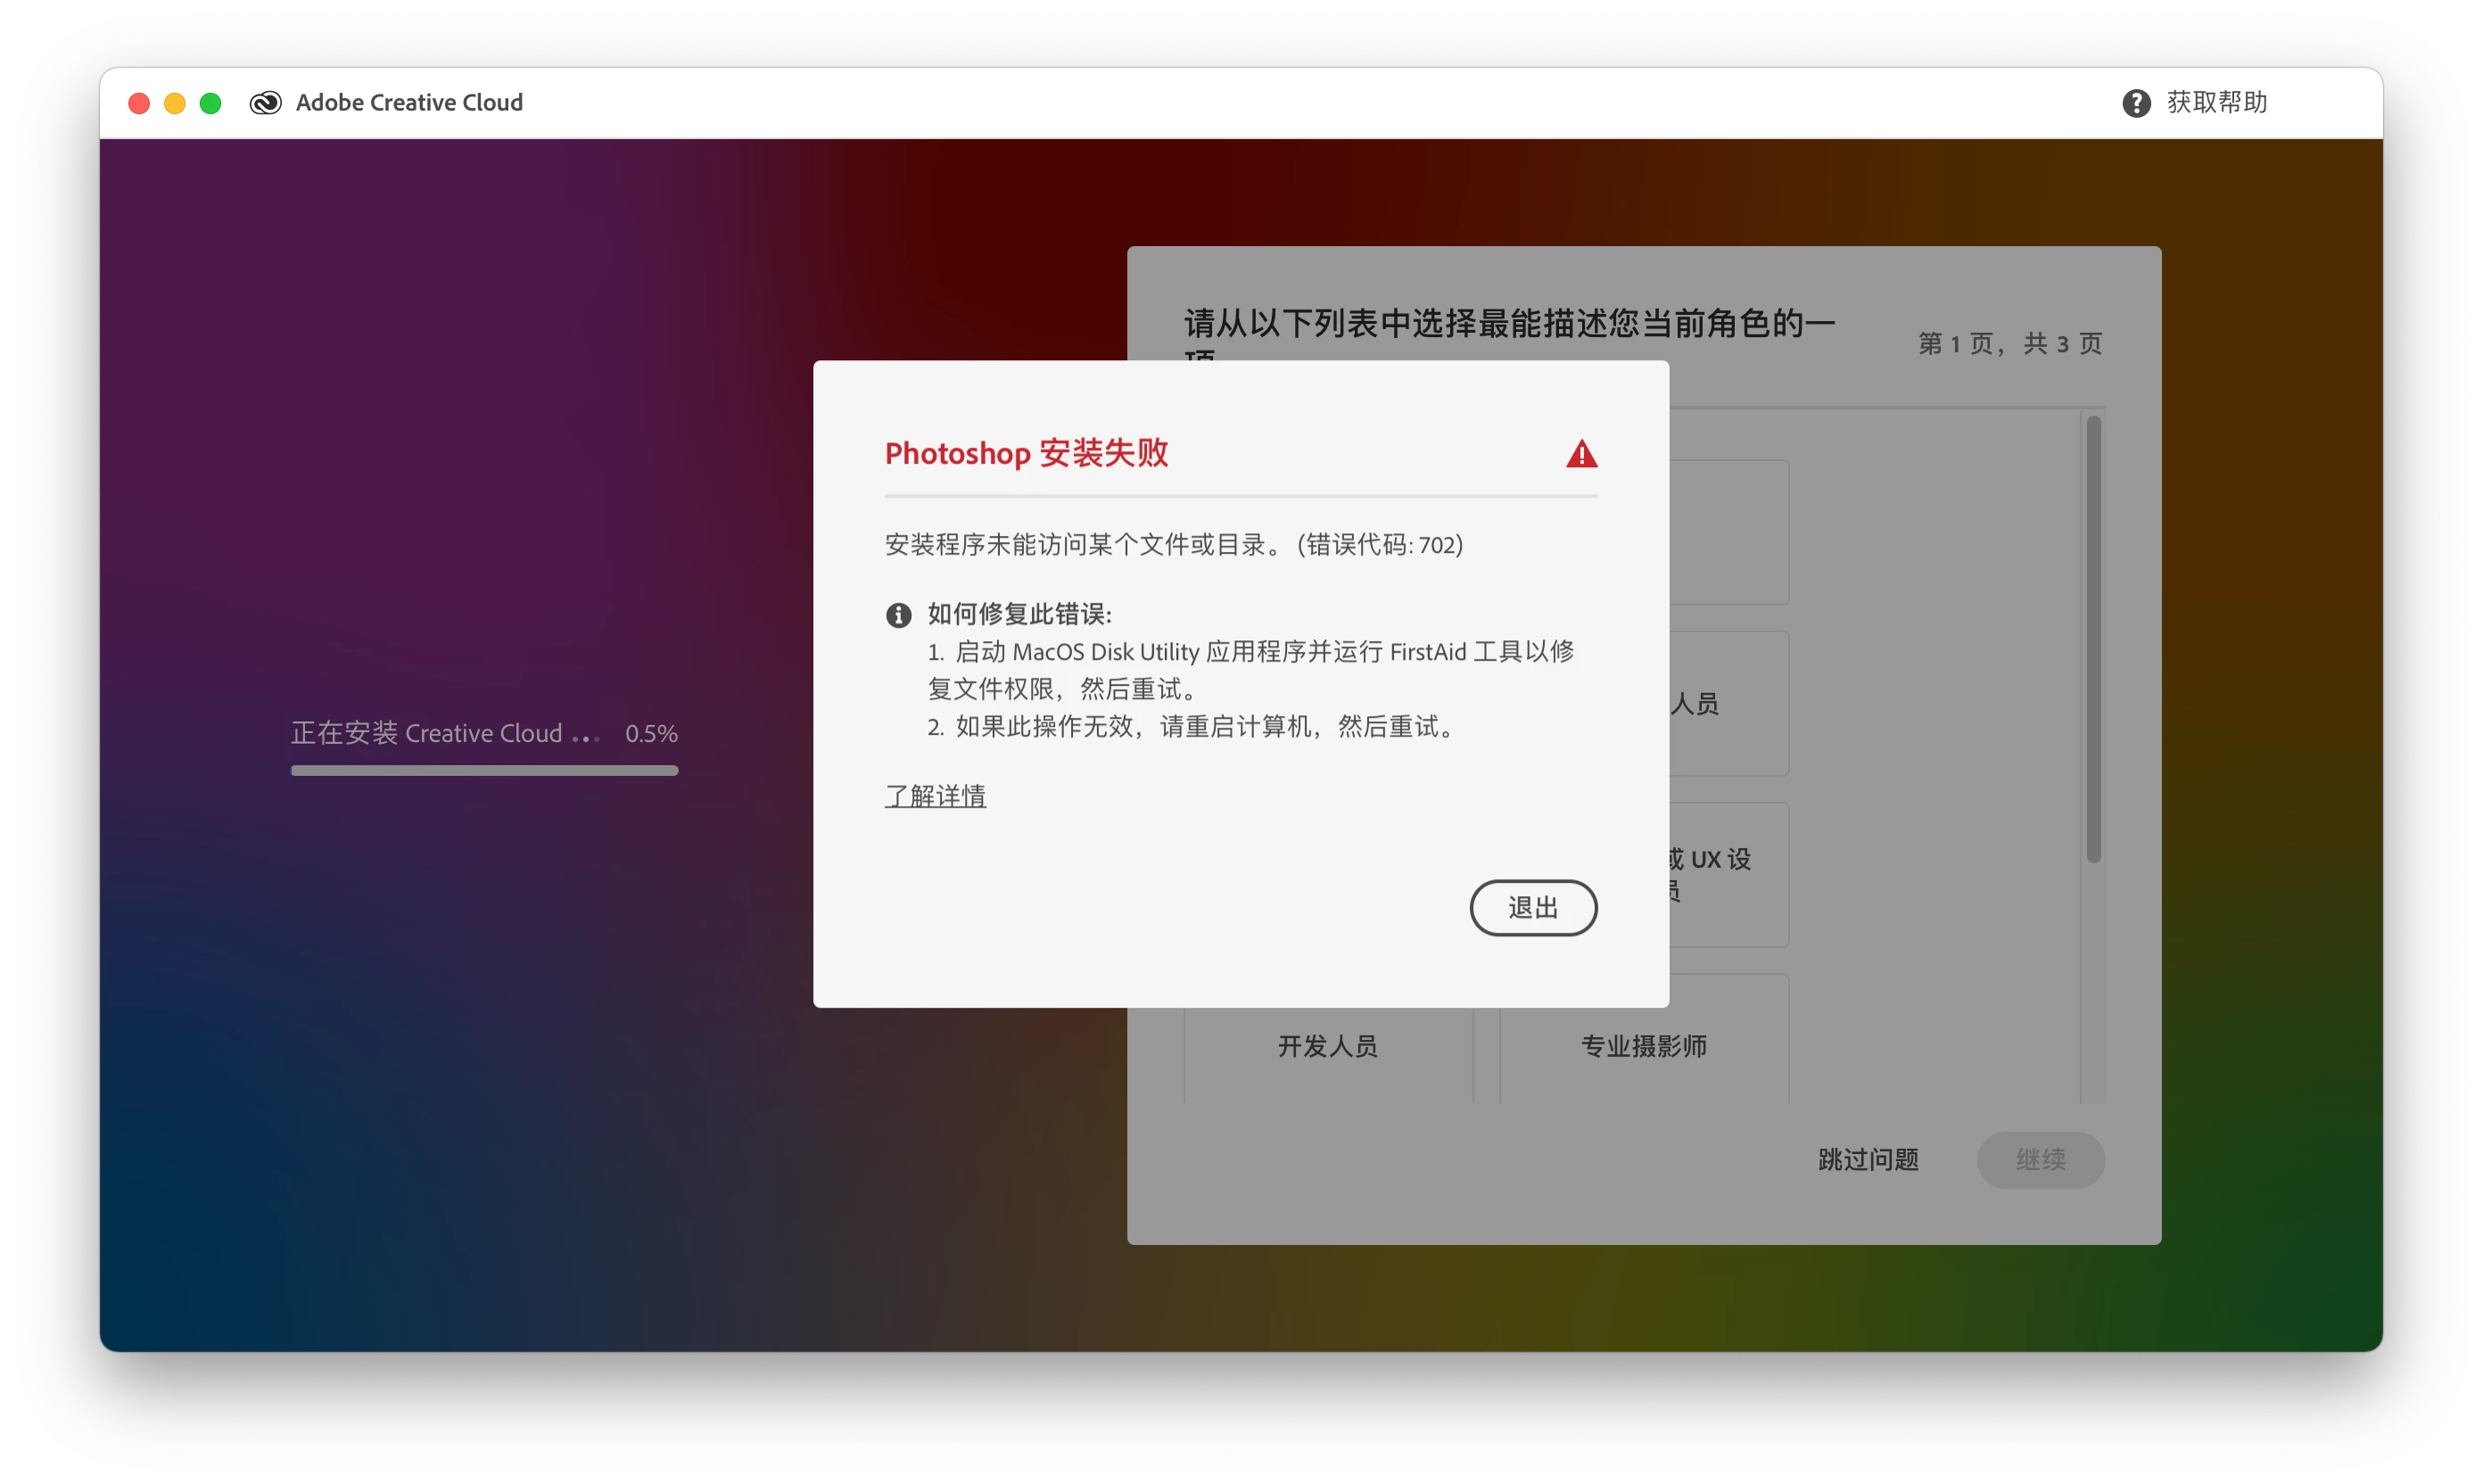2483x1484 pixels.
Task: Click the yellow minimize window button
Action: click(175, 103)
